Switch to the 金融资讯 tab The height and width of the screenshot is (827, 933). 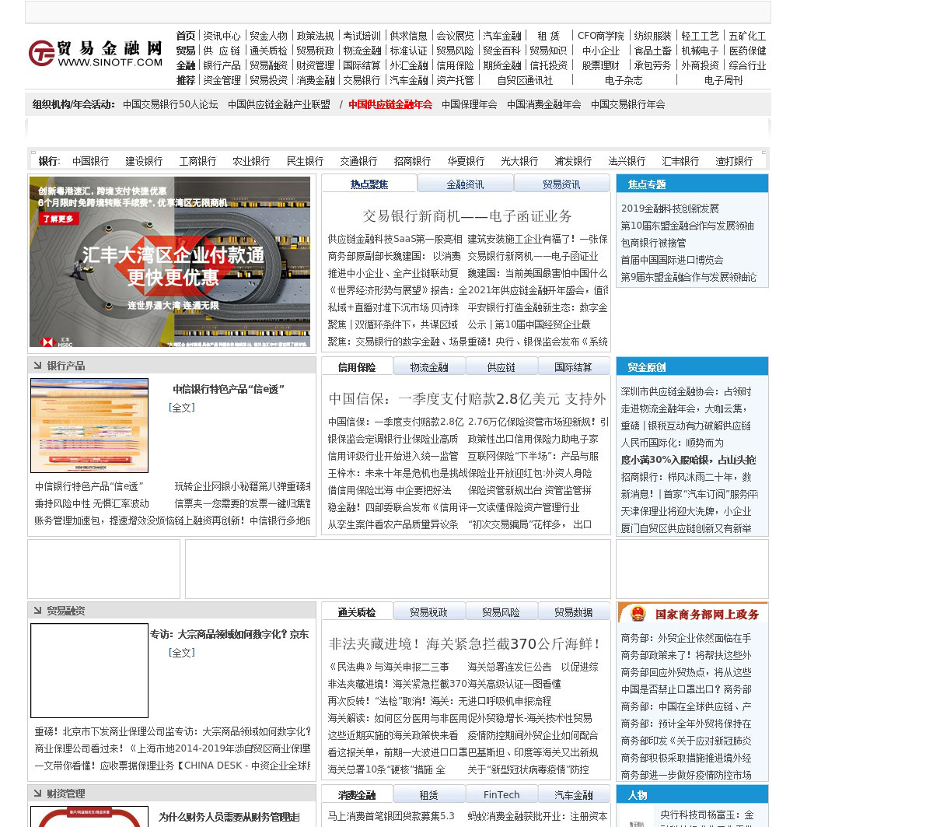[x=465, y=184]
